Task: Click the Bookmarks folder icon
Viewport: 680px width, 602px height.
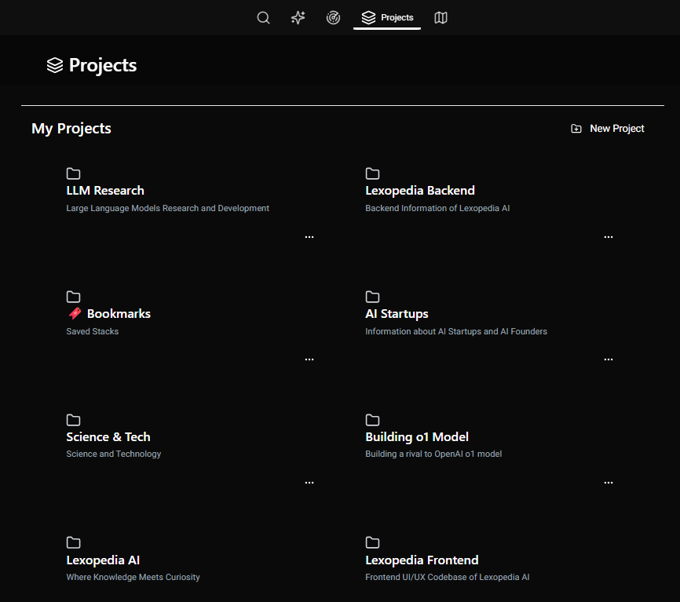Action: click(x=73, y=297)
